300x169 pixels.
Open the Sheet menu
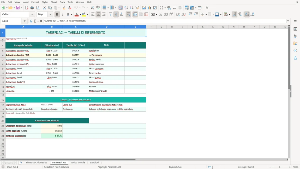click(x=54, y=2)
